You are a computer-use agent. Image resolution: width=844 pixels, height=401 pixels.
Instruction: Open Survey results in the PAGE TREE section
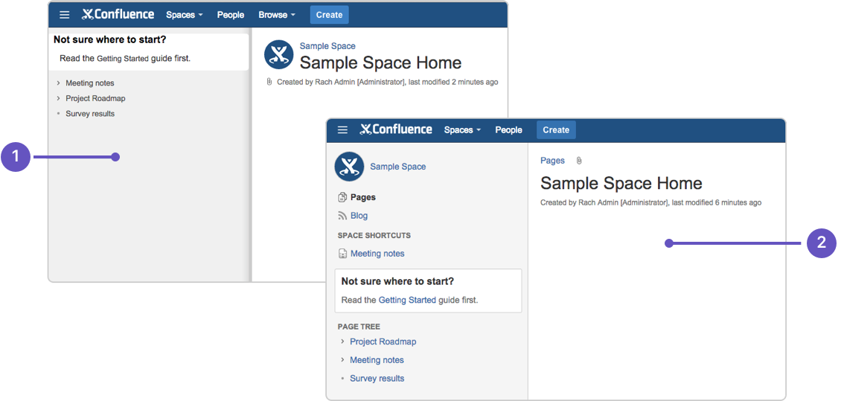click(x=377, y=378)
